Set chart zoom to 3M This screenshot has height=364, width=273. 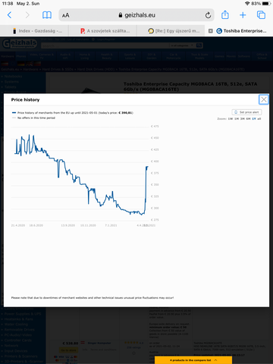coord(243,118)
